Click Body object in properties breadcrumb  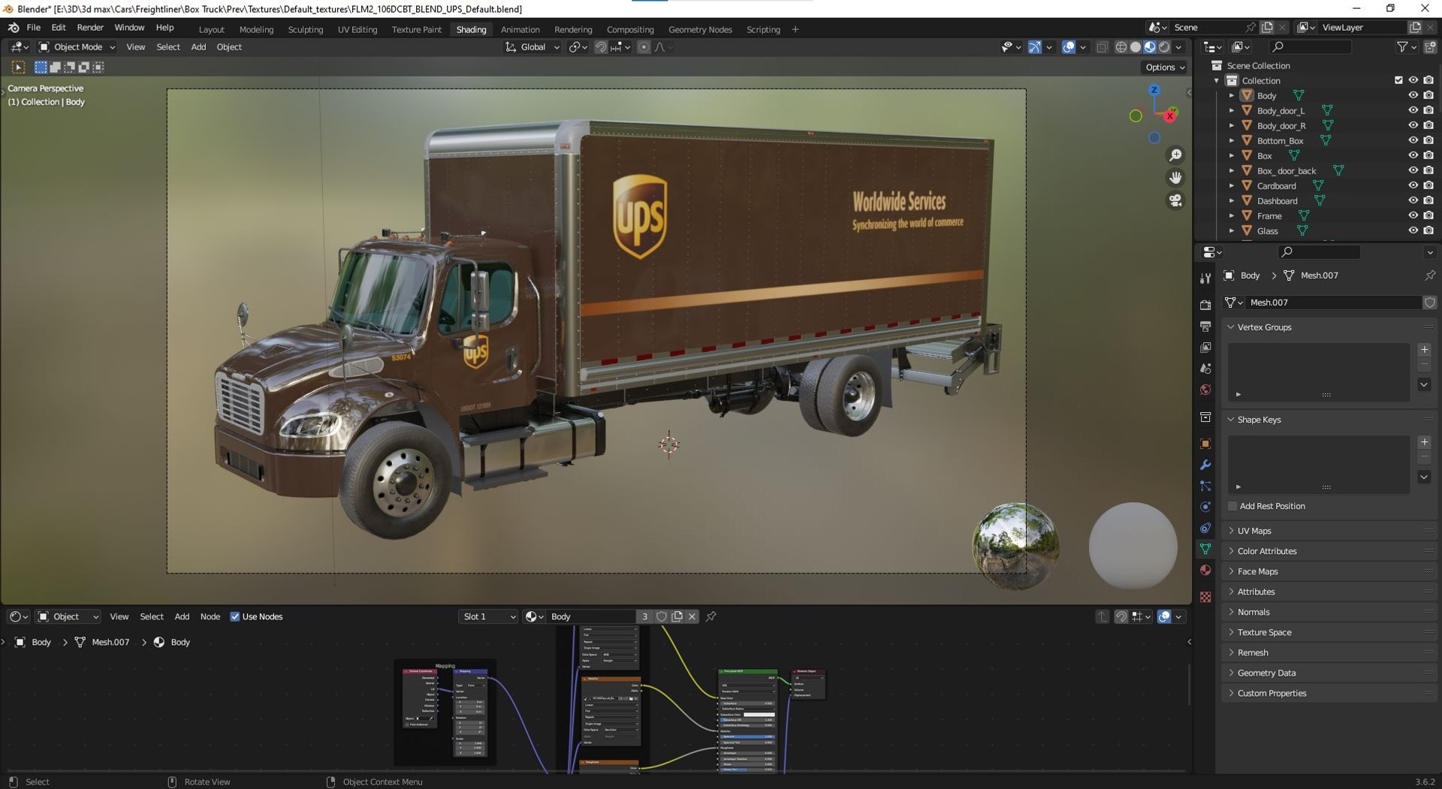point(1250,276)
